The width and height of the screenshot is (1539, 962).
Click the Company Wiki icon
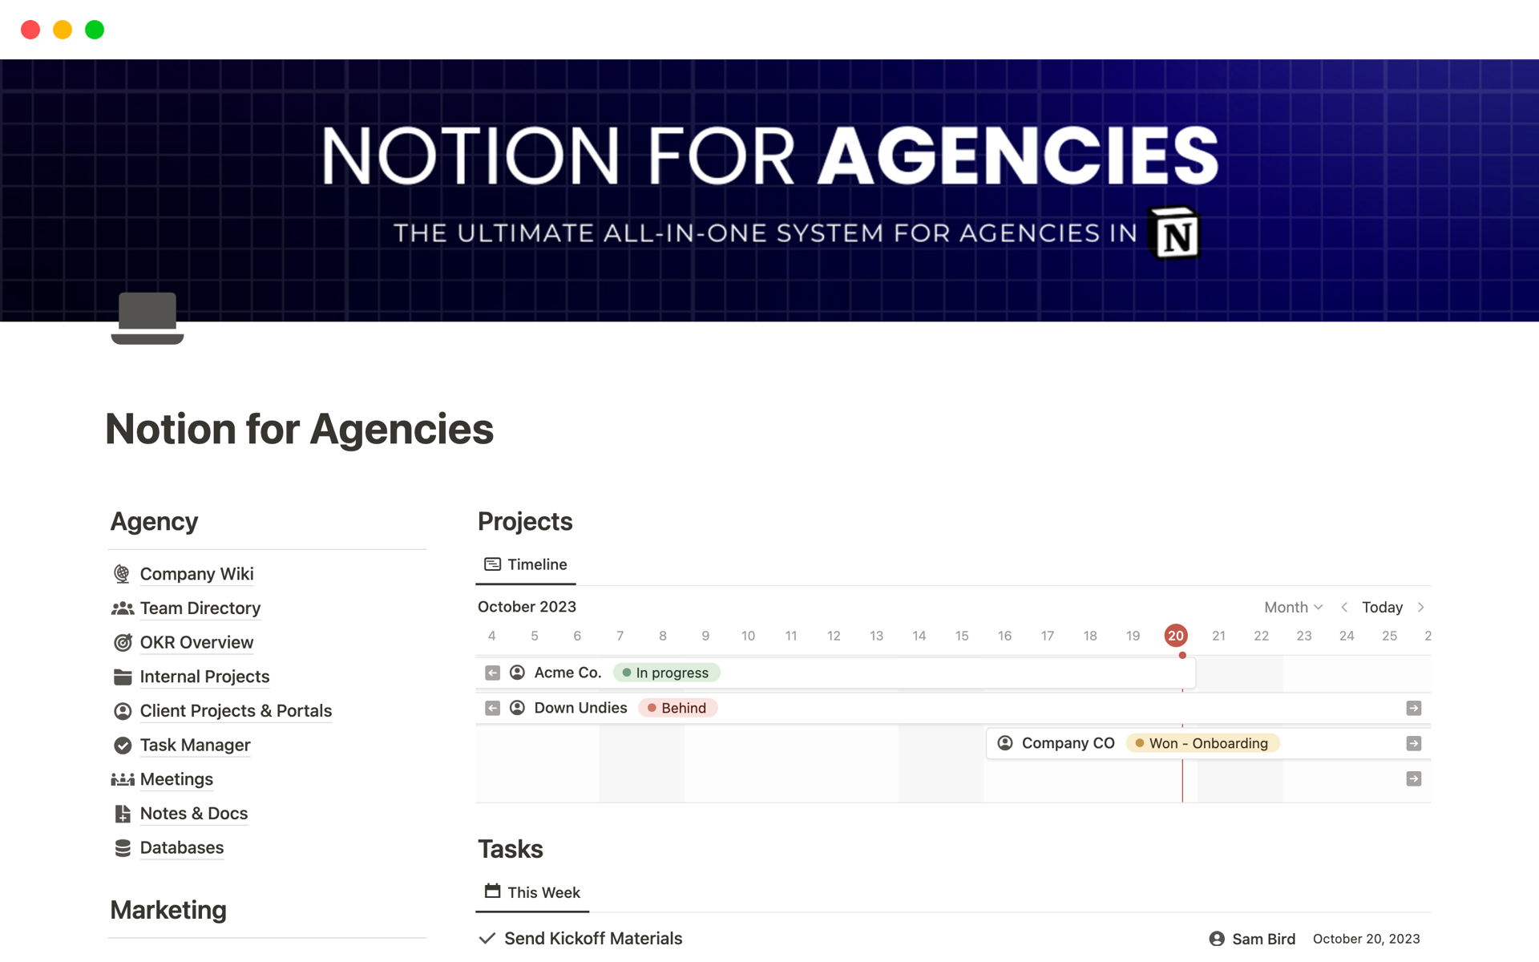pos(121,573)
